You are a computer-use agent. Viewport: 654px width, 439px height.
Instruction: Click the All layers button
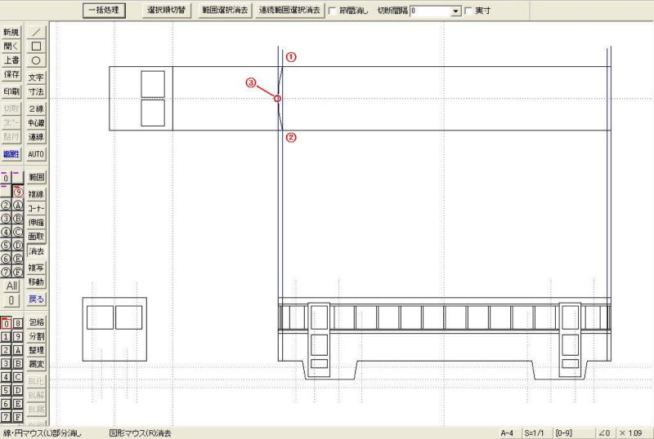(11, 286)
